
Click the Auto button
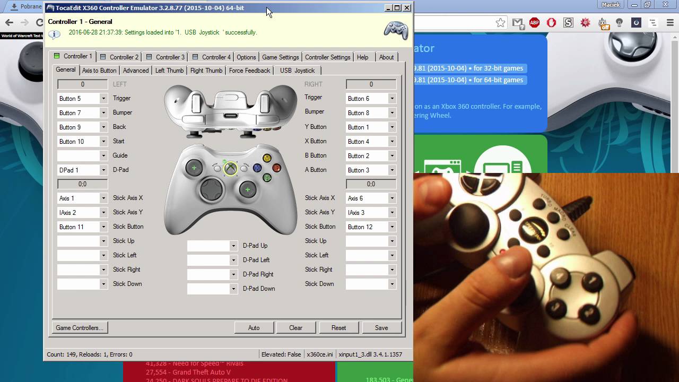[x=254, y=328]
